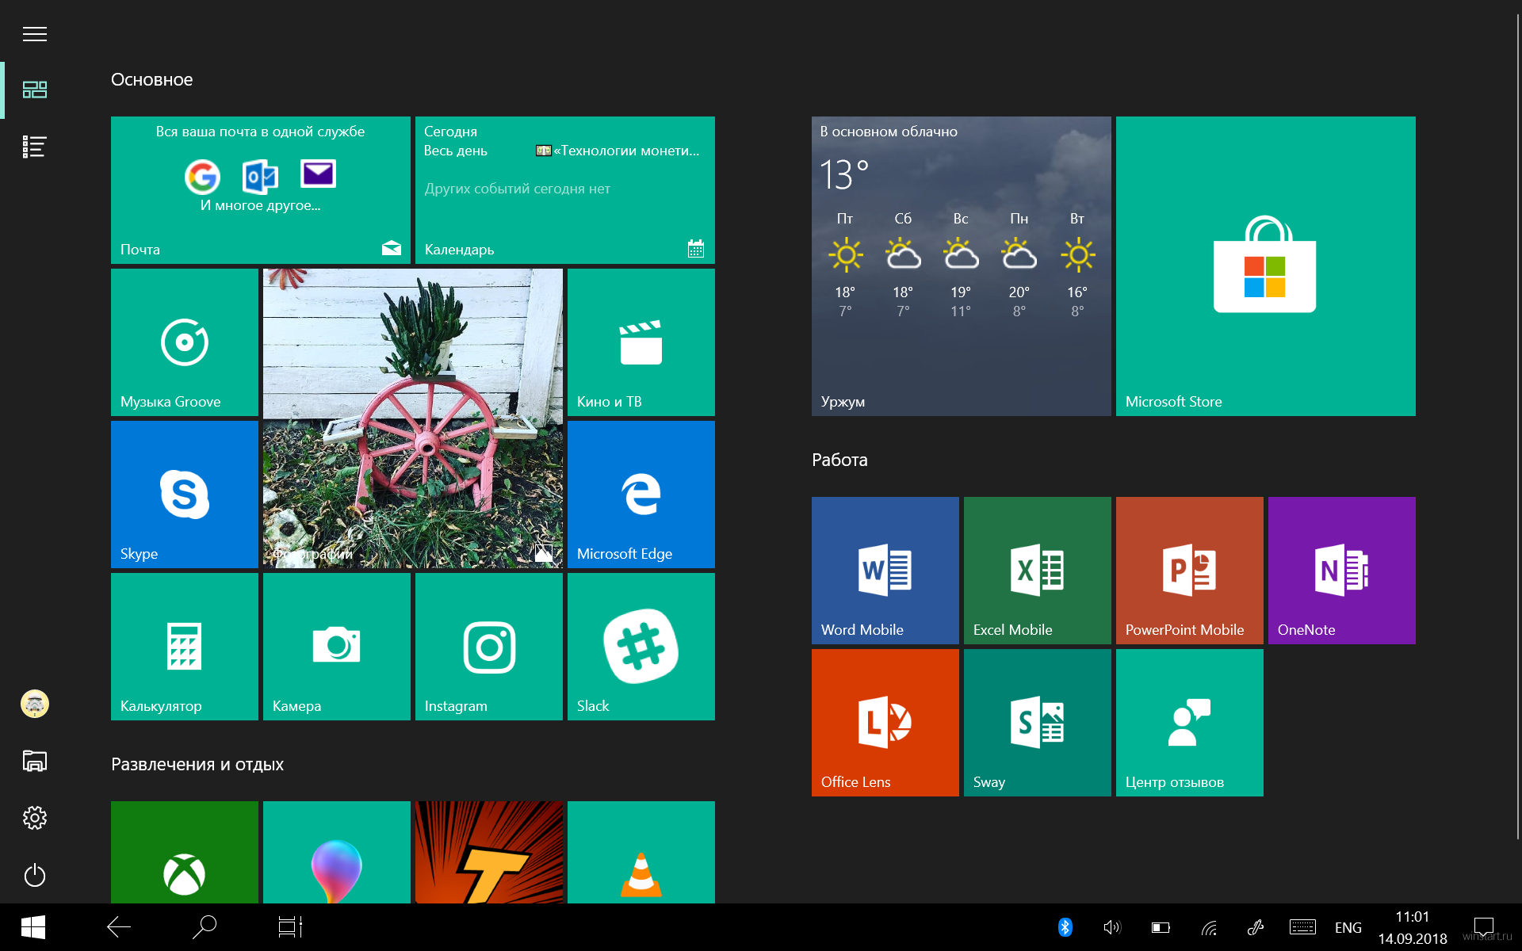This screenshot has height=951, width=1522.
Task: Open the Фотографии photo tile
Action: pos(413,418)
